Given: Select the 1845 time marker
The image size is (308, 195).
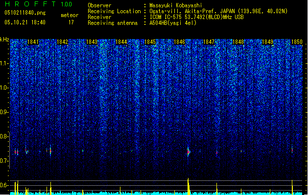Looking at the screenshot, I should 150,42.
